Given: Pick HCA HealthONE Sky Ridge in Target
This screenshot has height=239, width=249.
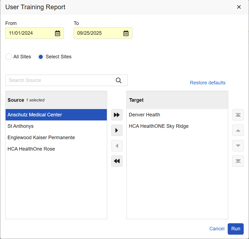Looking at the screenshot, I should click(x=159, y=126).
